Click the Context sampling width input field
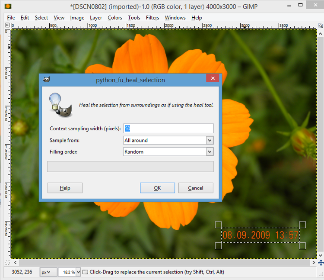This screenshot has height=280, width=324. tap(168, 129)
